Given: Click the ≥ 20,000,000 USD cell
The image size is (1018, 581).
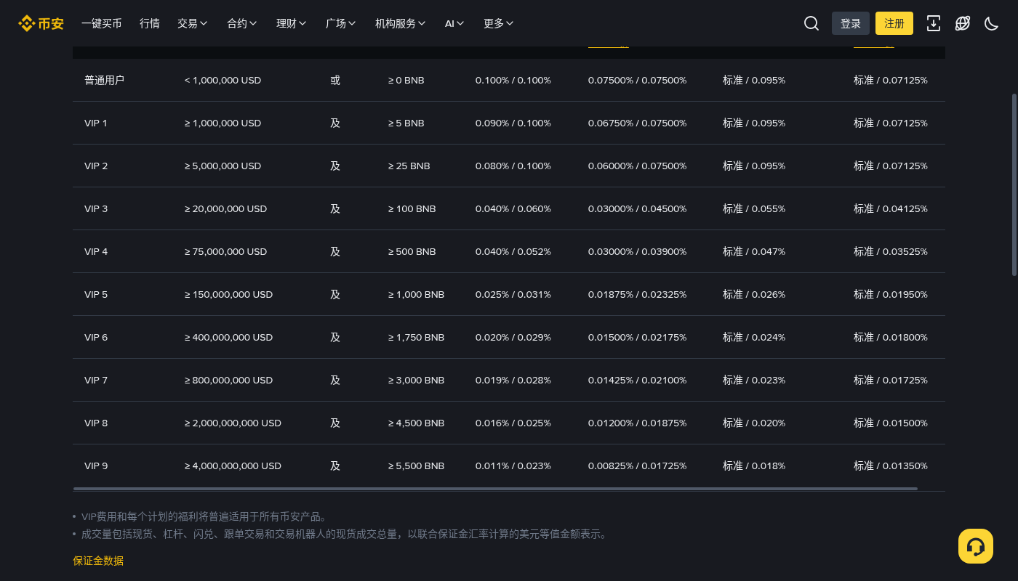Looking at the screenshot, I should pos(225,208).
